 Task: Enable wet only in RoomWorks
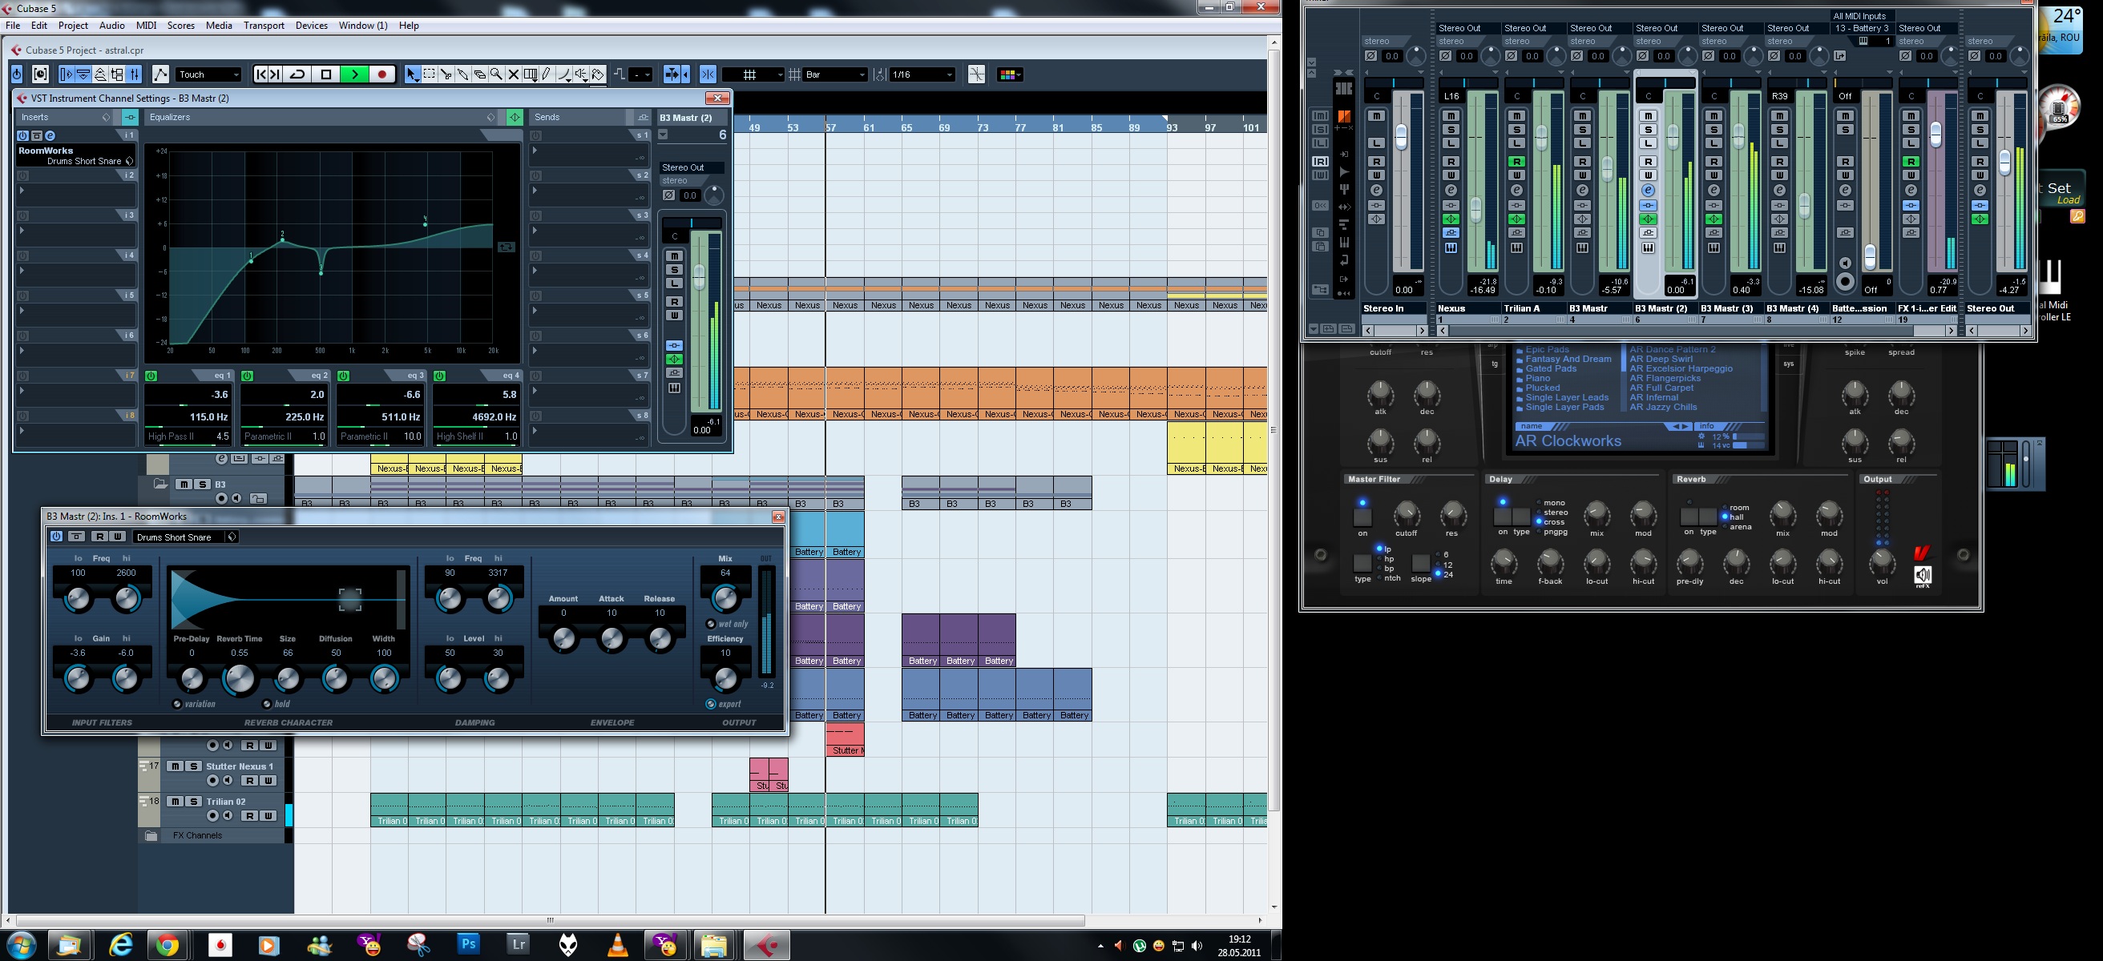click(x=710, y=624)
